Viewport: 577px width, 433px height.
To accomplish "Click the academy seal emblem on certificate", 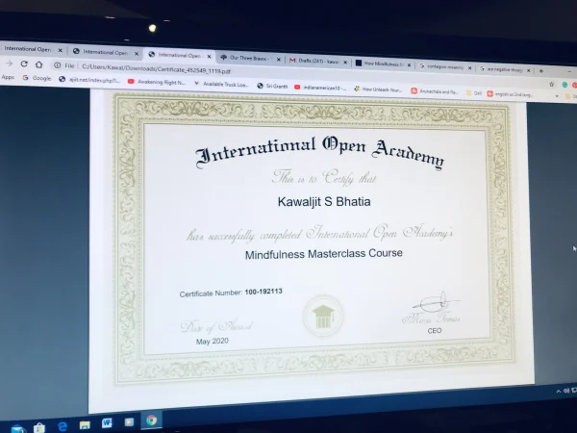I will [x=323, y=316].
